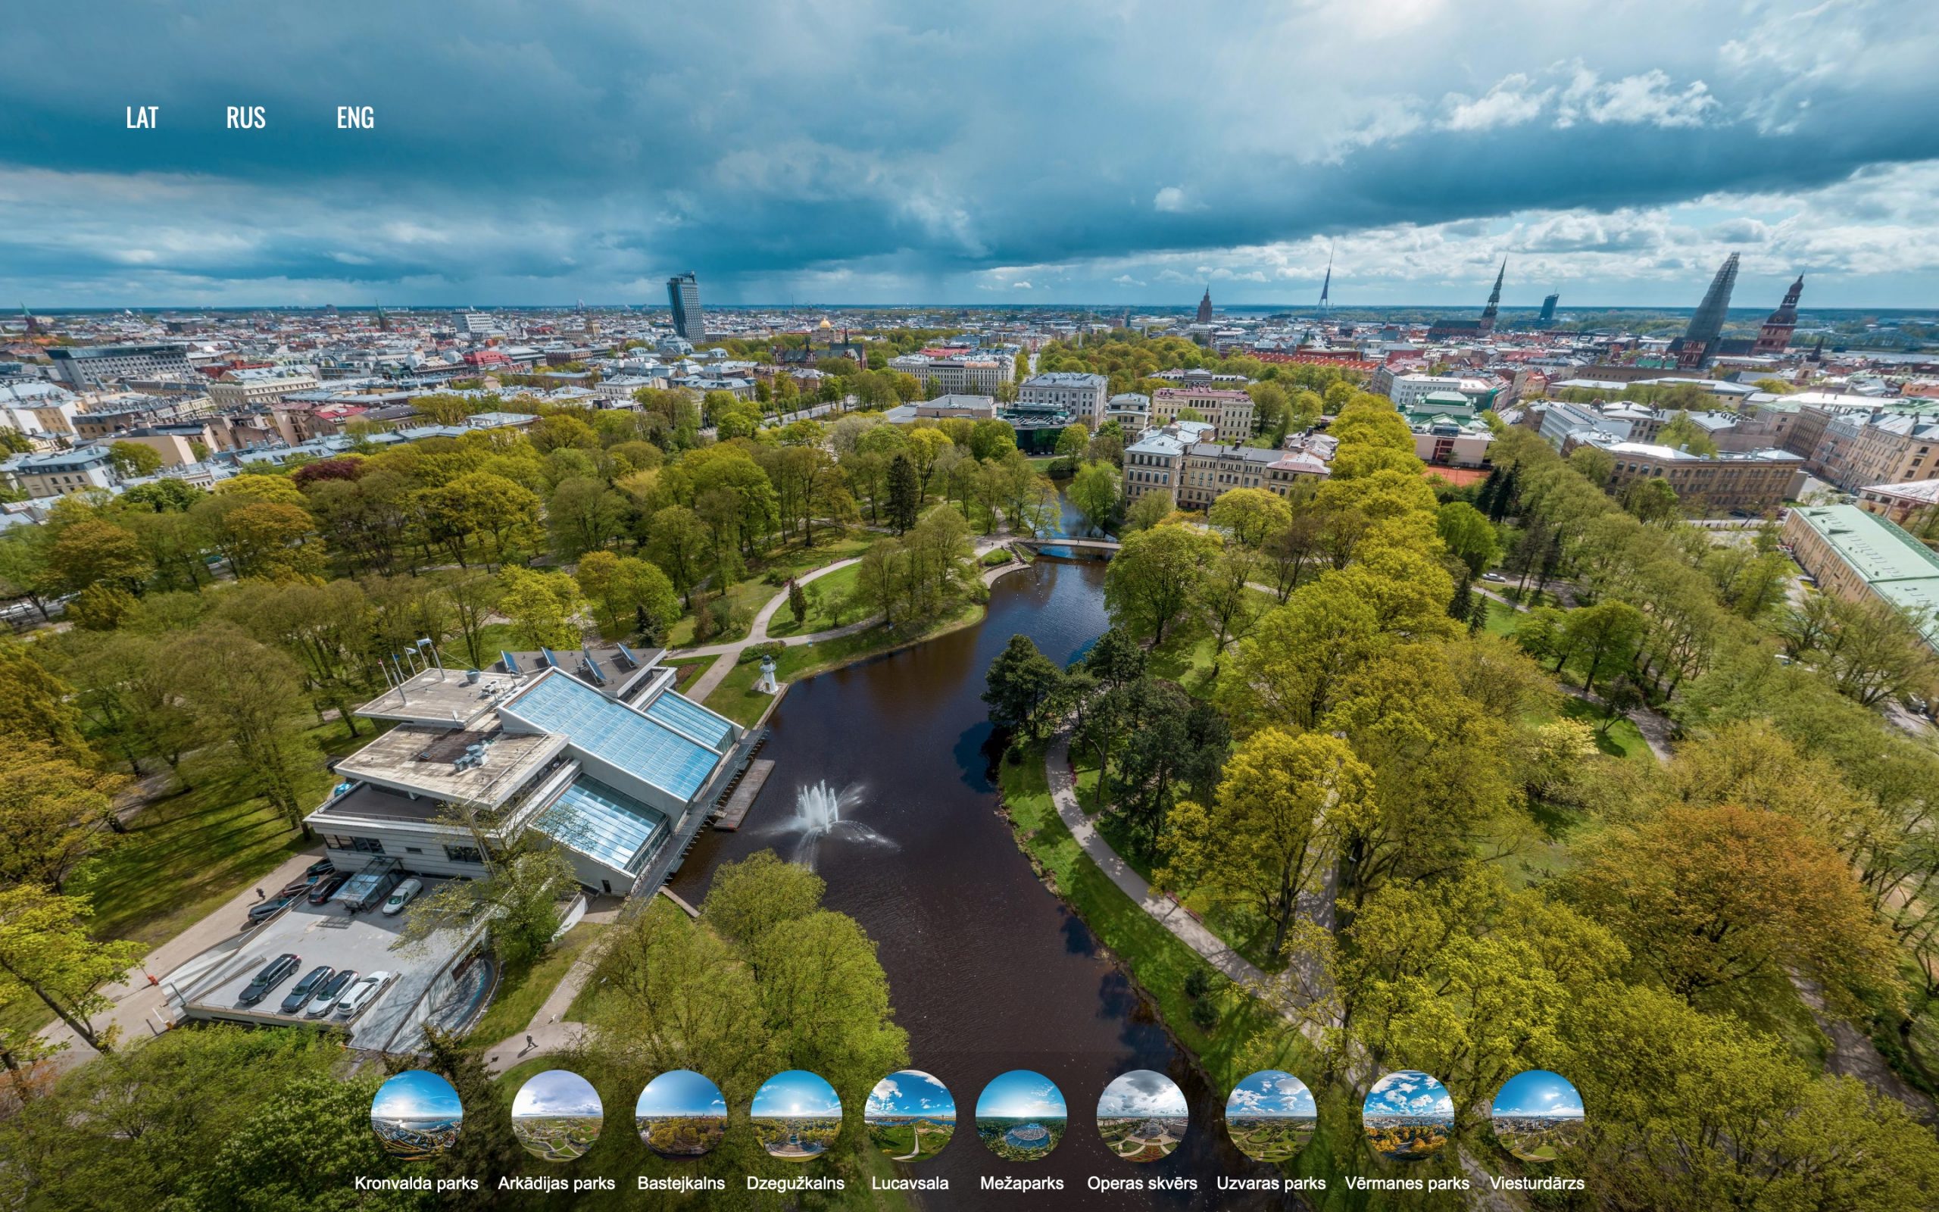Click the Lucavsala text label
The image size is (1939, 1212).
click(910, 1183)
